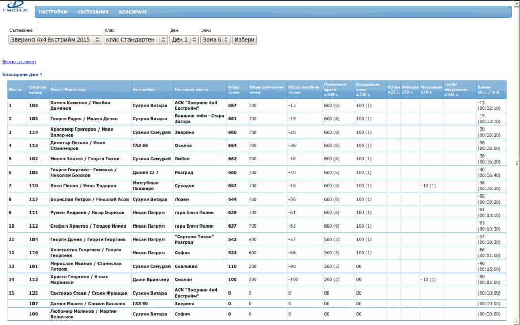The width and height of the screenshot is (520, 325).
Task: Click the Общо точки column header
Action: (x=234, y=90)
